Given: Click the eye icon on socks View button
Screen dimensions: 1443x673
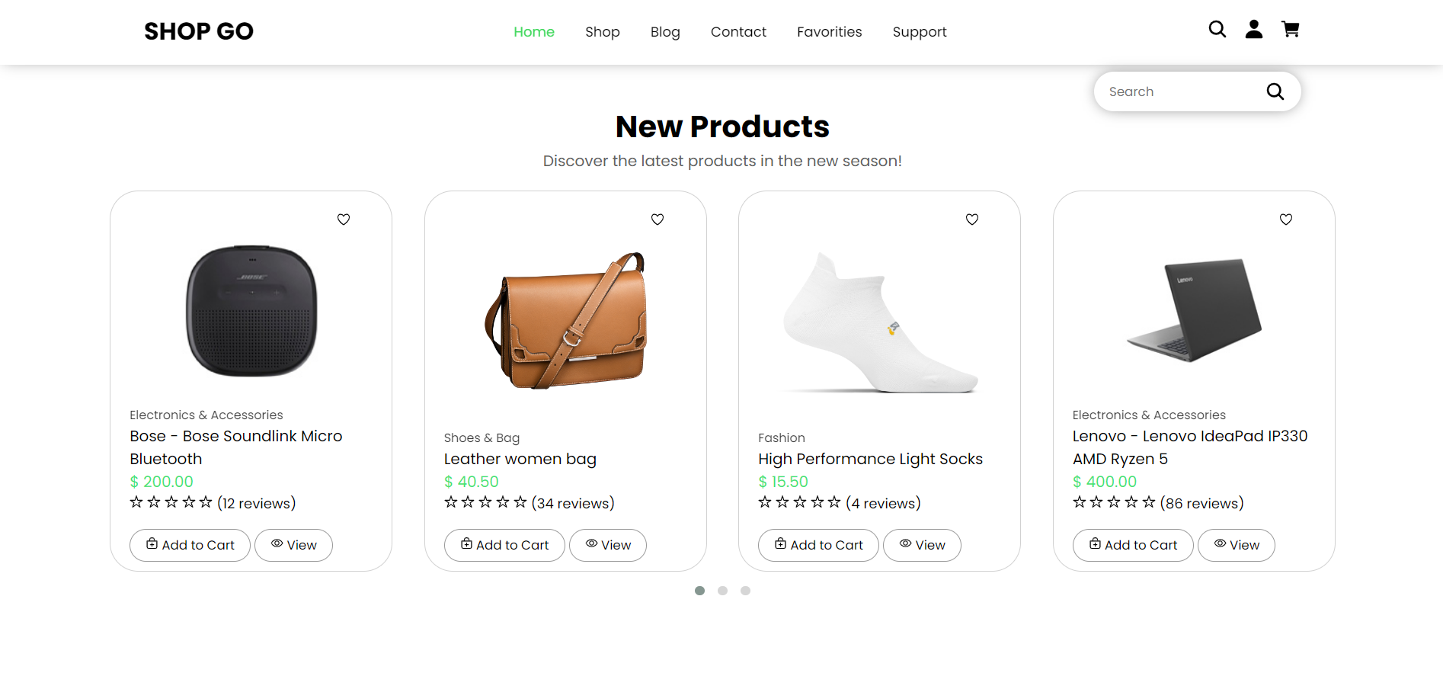Looking at the screenshot, I should 904,544.
